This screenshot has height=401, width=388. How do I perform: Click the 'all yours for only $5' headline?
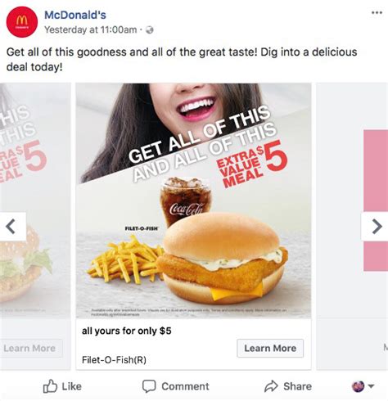click(x=127, y=331)
